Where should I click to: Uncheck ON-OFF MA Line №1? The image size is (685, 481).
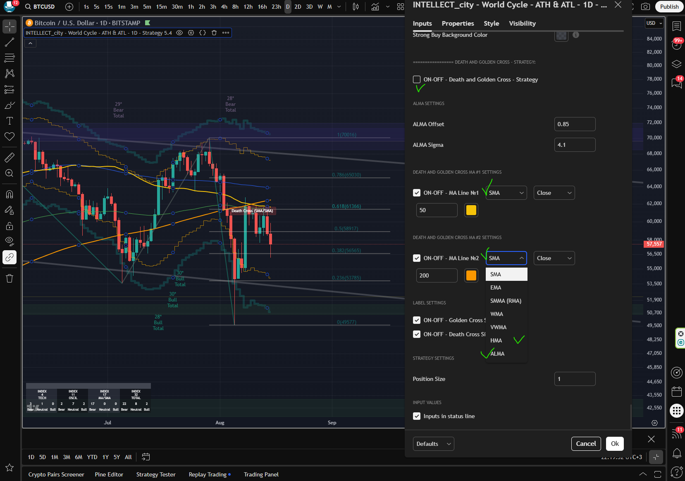coord(417,193)
